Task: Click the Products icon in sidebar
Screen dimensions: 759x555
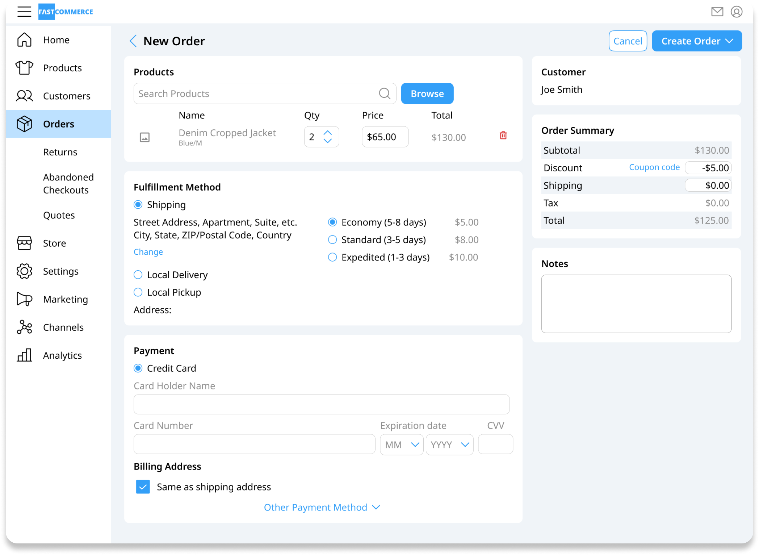Action: pos(23,68)
